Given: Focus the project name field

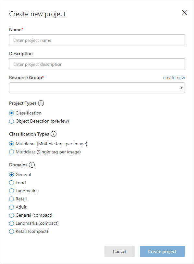Looking at the screenshot, I should click(97, 40).
